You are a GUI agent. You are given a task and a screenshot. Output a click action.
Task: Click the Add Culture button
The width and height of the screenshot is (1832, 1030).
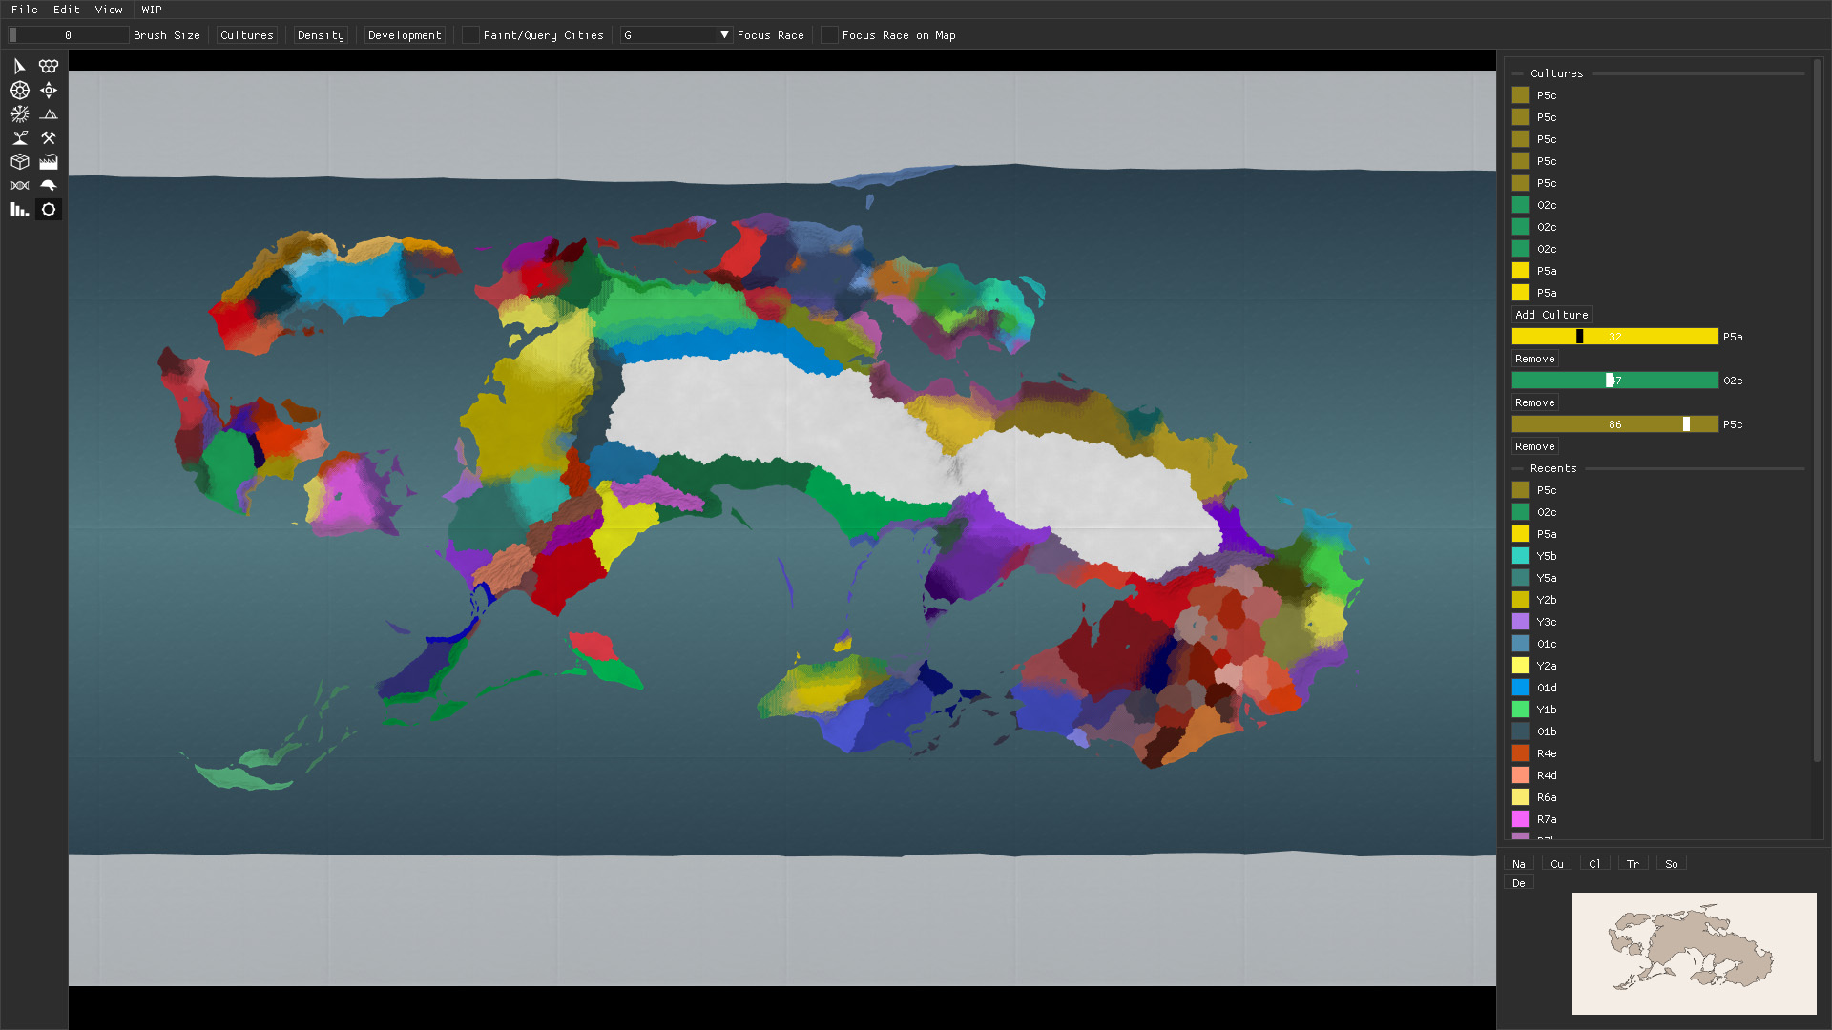[1551, 315]
